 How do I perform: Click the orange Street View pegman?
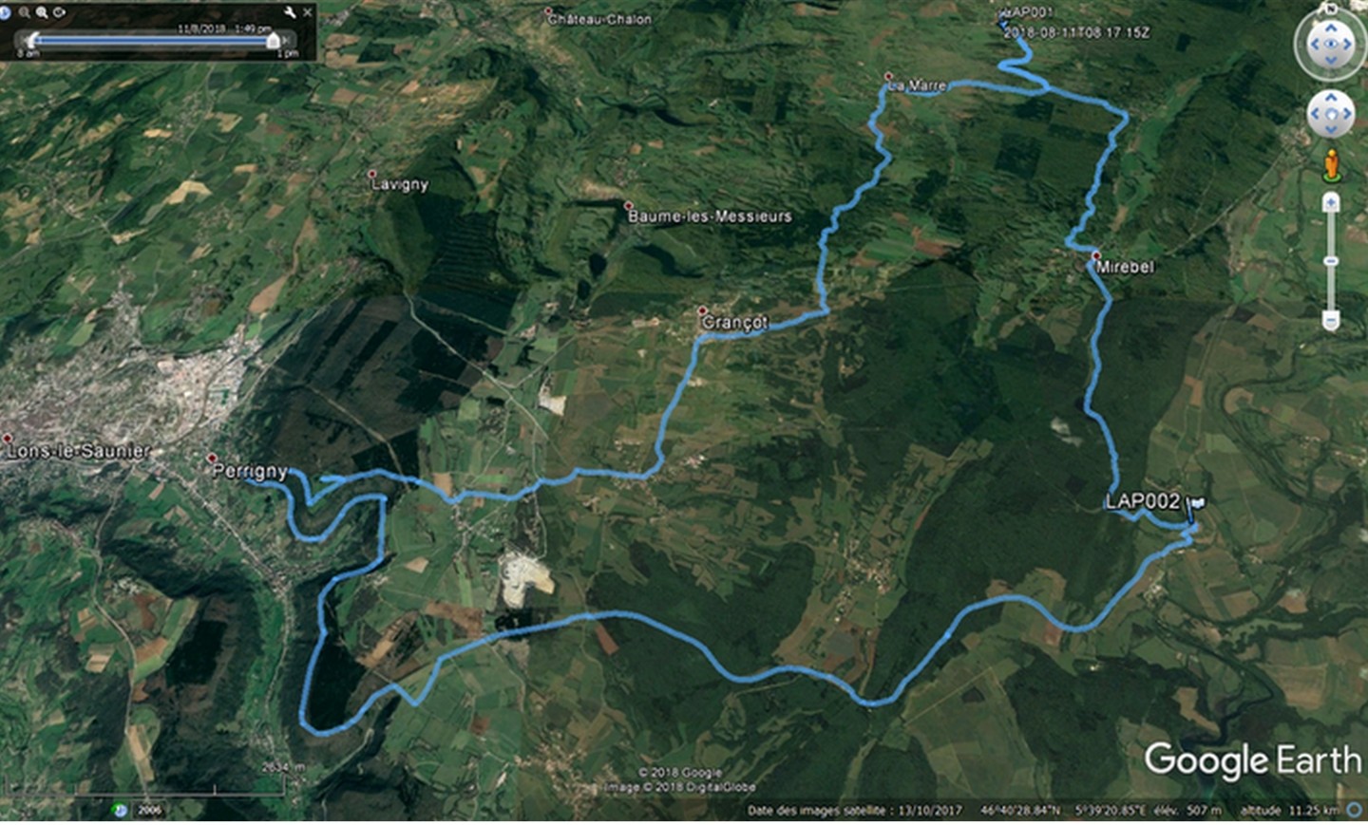[x=1331, y=164]
